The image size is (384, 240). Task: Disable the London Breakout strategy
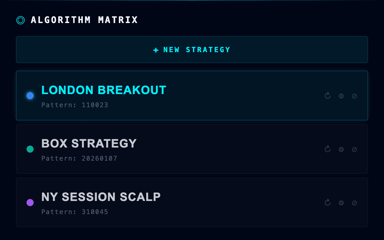coord(354,96)
